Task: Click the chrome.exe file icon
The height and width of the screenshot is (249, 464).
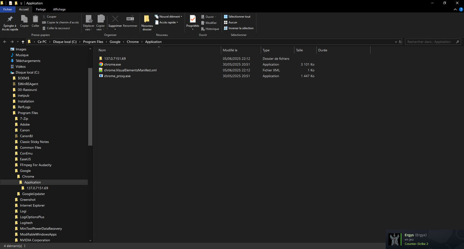Action: pyautogui.click(x=101, y=64)
